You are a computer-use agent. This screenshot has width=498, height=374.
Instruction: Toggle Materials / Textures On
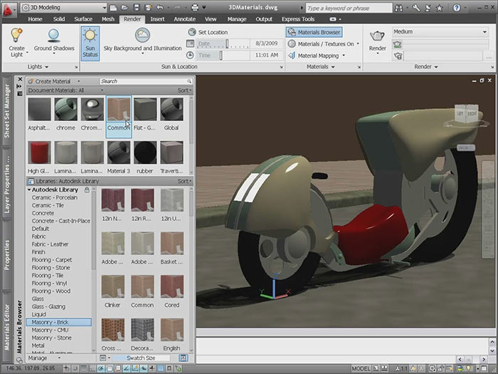point(324,43)
